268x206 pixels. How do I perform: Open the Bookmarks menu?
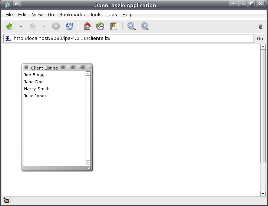tap(72, 15)
